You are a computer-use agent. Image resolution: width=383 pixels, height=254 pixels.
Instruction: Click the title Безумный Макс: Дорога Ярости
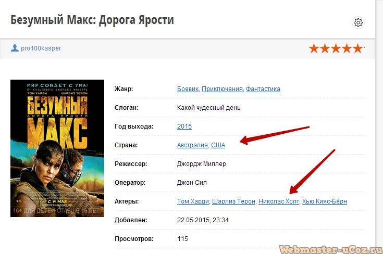[x=92, y=20]
